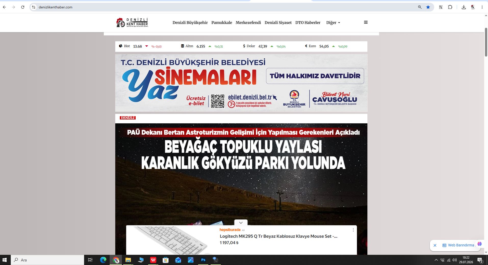Reload the denizlikenthaber.com page
This screenshot has height=265, width=488.
coord(23,7)
